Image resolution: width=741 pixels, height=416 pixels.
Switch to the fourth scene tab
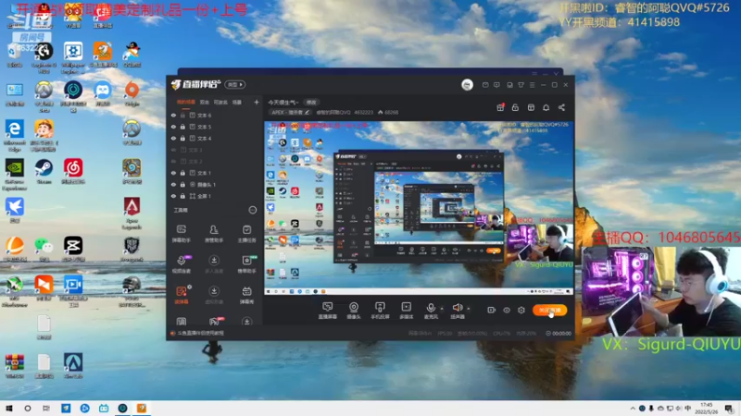click(237, 102)
